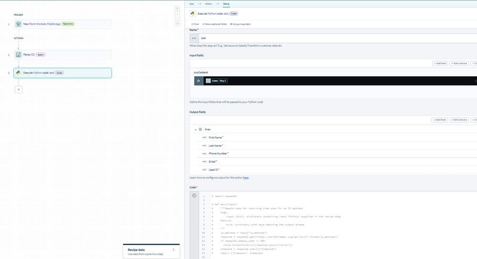
Task: Click the Batch badge on Parse CSV
Action: (x=41, y=55)
